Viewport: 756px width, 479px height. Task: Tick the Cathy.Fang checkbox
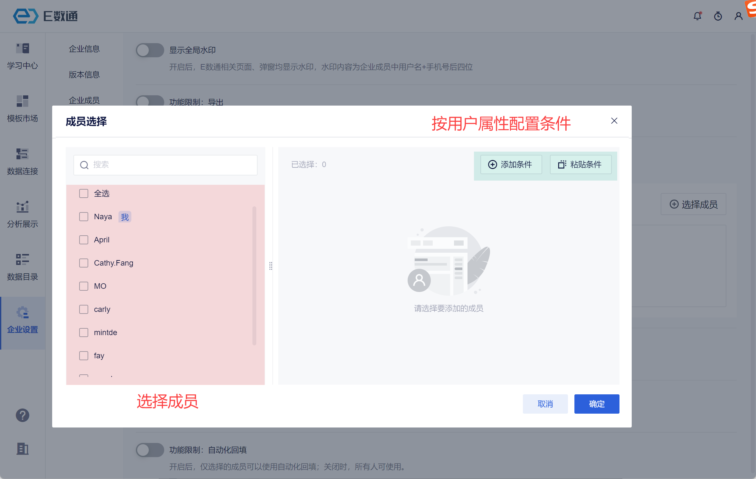coord(84,263)
